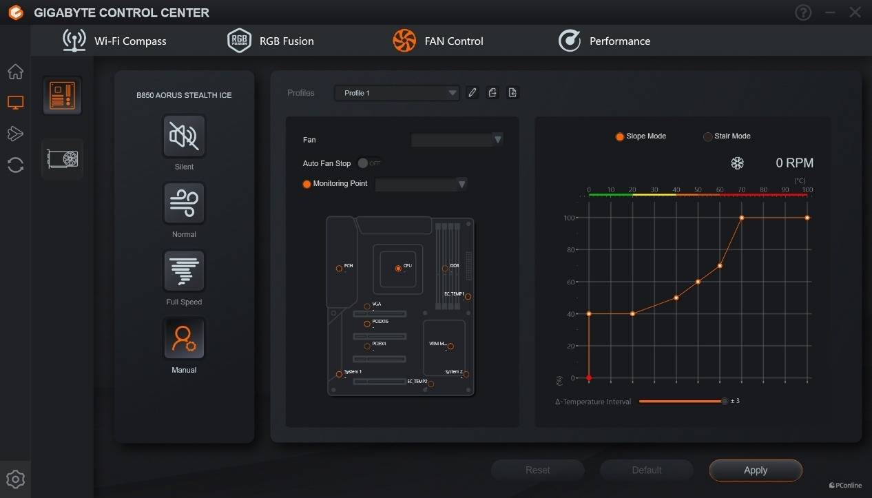Viewport: 872px width, 498px height.
Task: Choose the Full Speed fan preset
Action: click(184, 271)
